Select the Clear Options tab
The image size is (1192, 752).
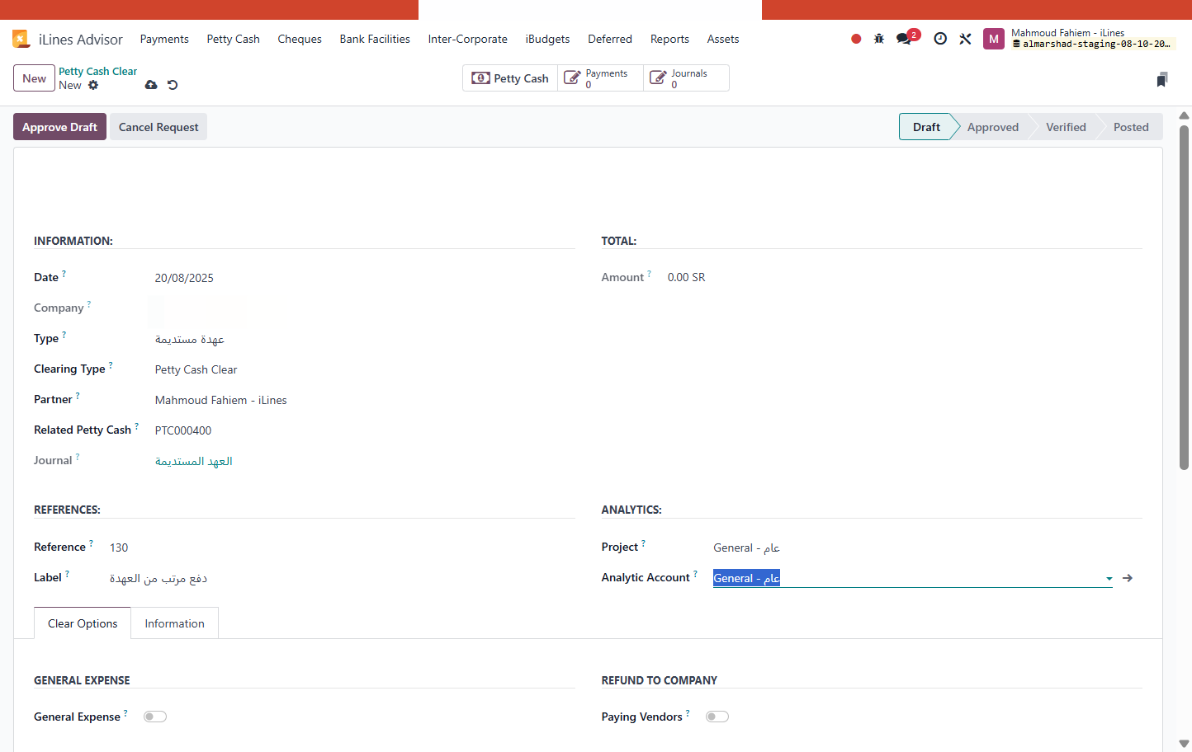pos(83,623)
